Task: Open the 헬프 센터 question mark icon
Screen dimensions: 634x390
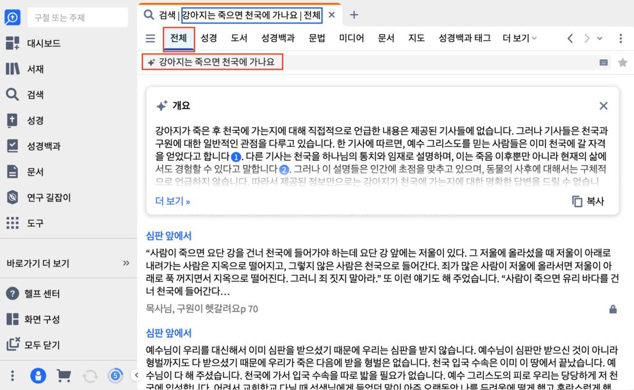Action: coord(12,294)
